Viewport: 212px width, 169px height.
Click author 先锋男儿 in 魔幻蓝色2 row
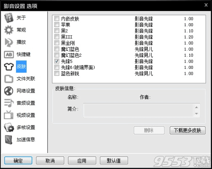(x=144, y=55)
